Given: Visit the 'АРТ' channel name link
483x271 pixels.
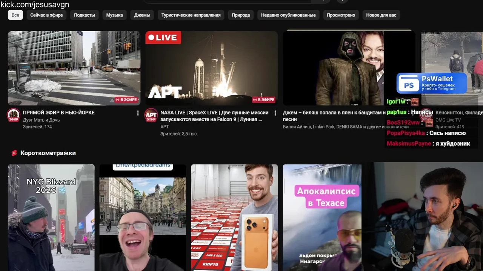Looking at the screenshot, I should (x=165, y=127).
